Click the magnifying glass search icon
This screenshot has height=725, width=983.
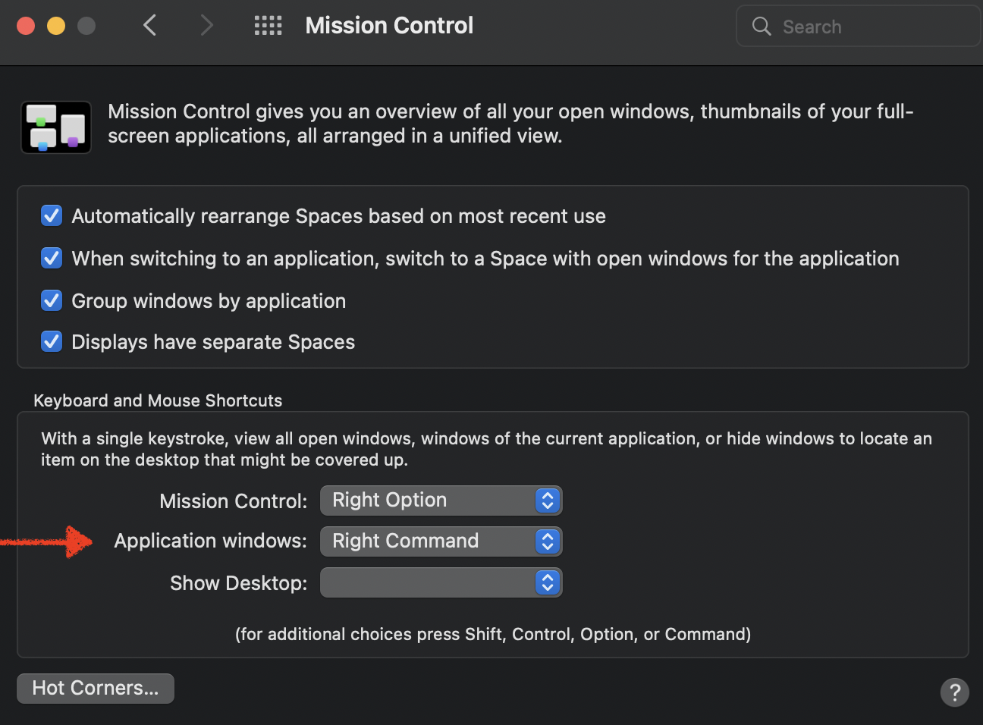[x=762, y=27]
